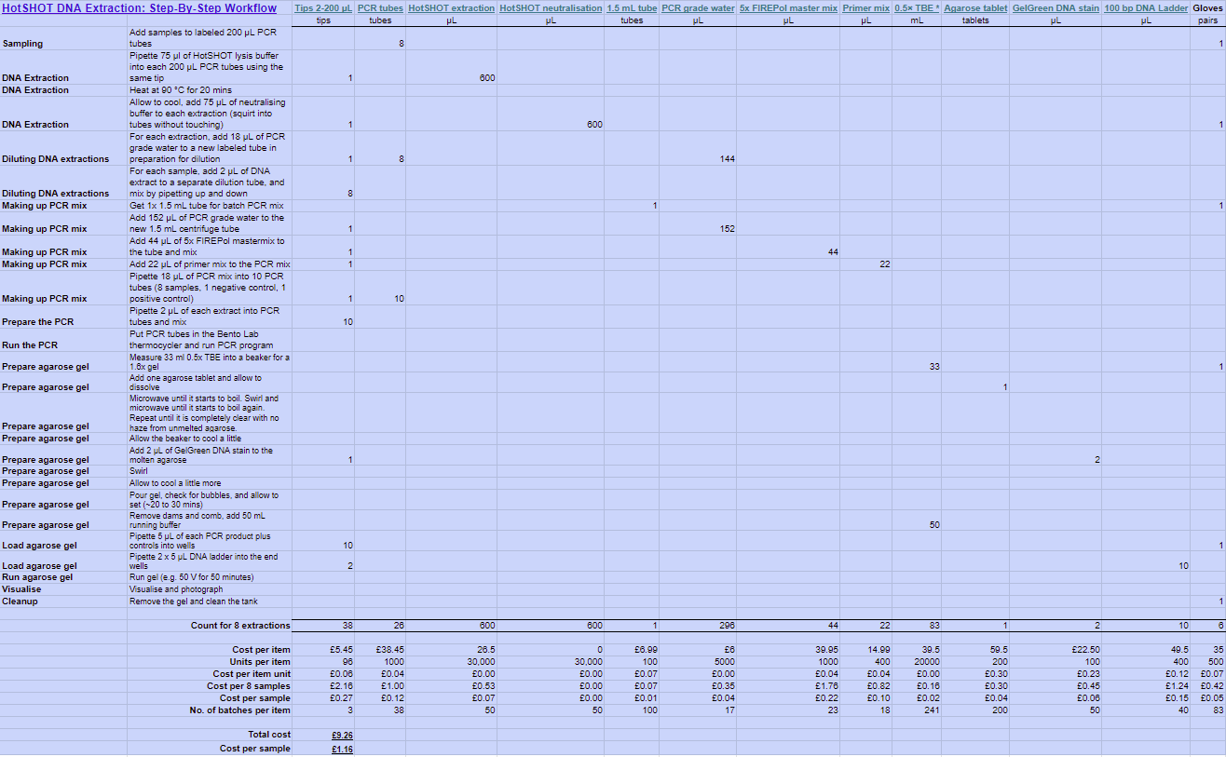Select the 'Prepare the PCR' stage cell
Screen dimensions: 1226x757
(63, 318)
